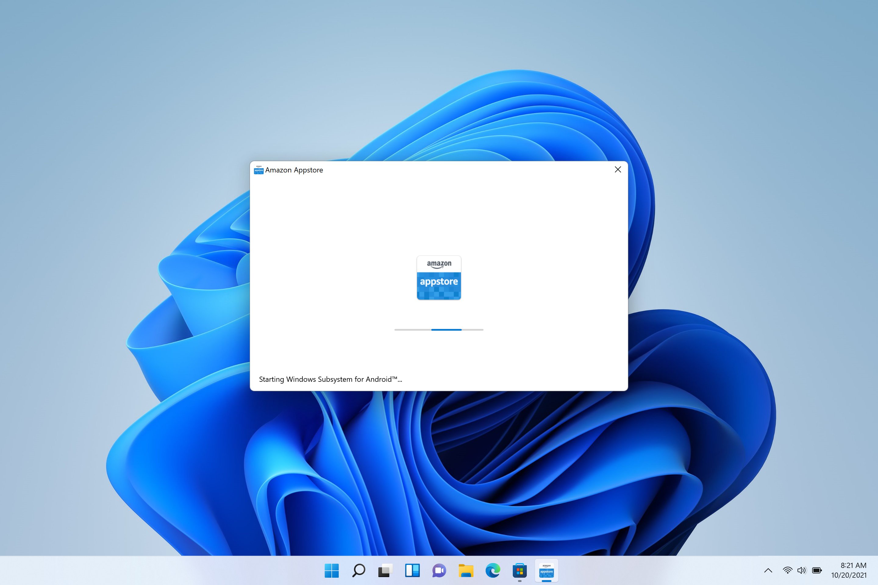The image size is (878, 585).
Task: Click the Amazon Appstore taskbar icon
Action: point(547,570)
